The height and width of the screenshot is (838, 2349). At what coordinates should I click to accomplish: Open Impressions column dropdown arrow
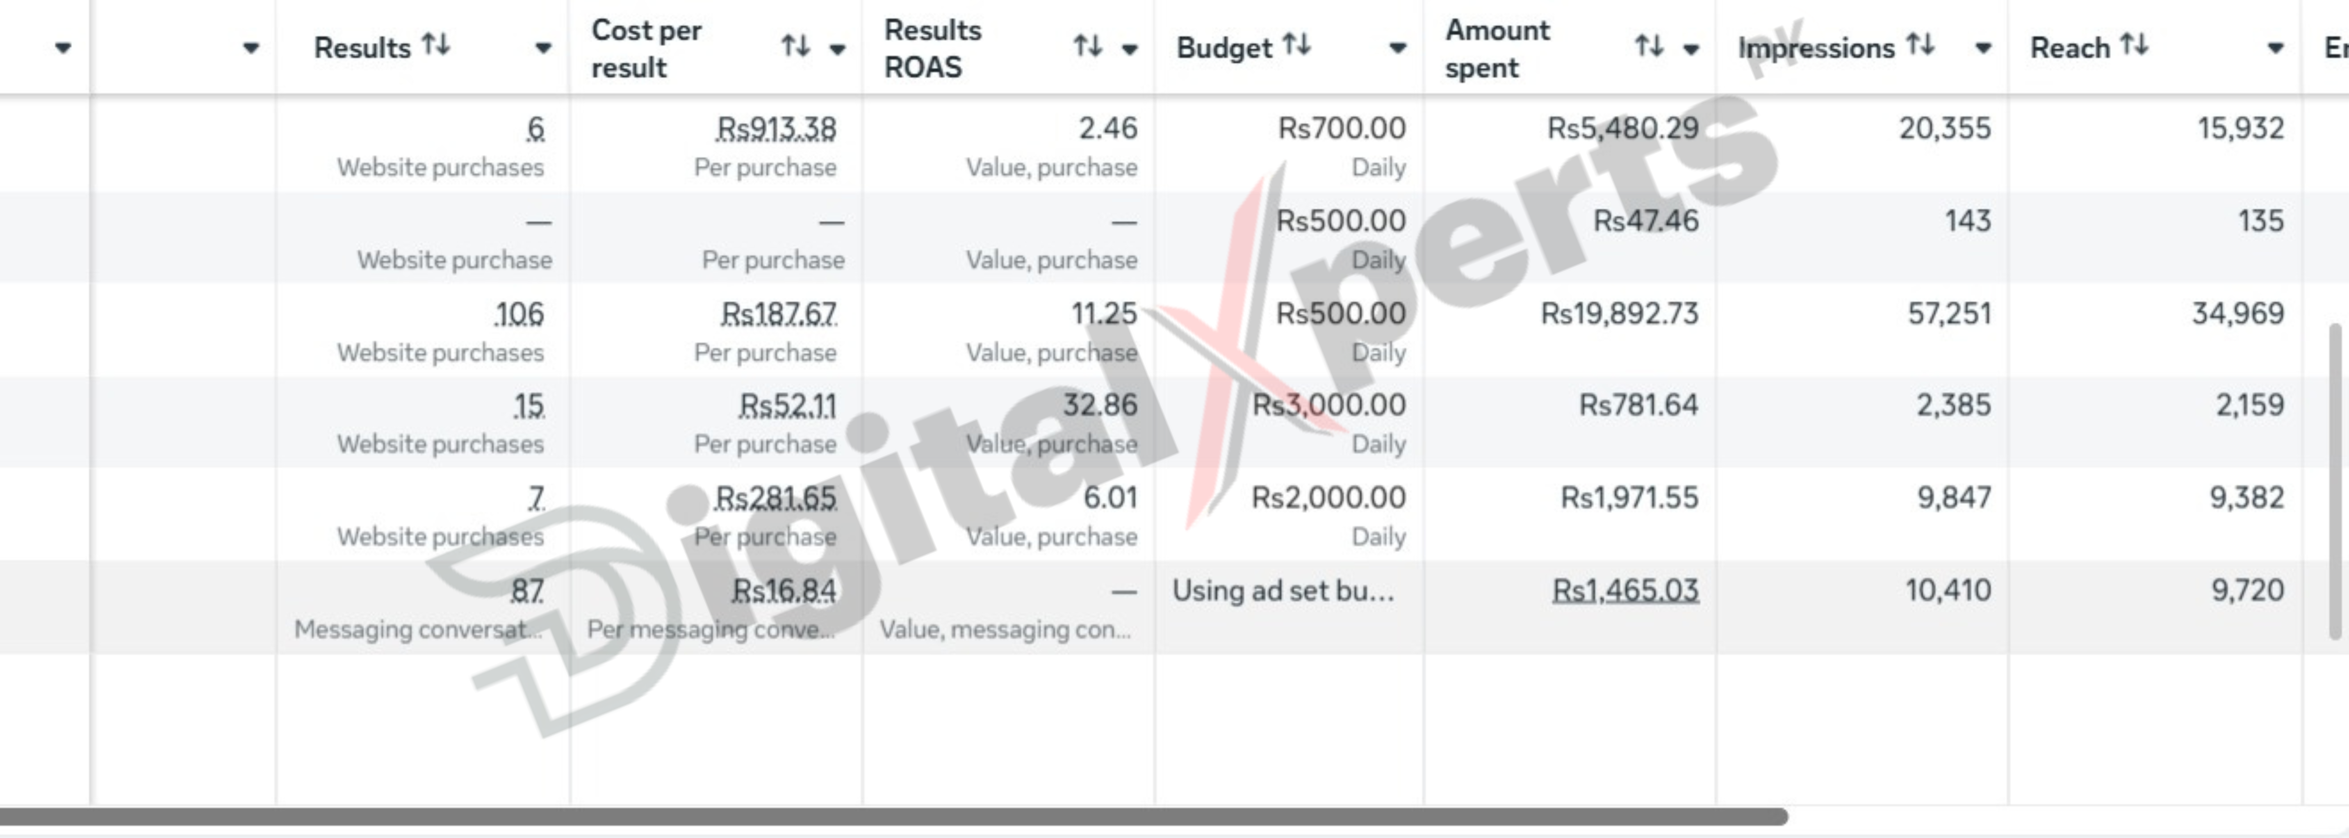(x=1983, y=48)
